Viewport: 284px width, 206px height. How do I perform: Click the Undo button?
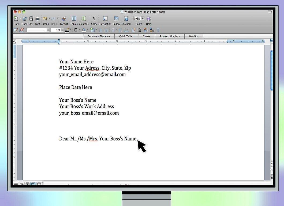(x=45, y=18)
